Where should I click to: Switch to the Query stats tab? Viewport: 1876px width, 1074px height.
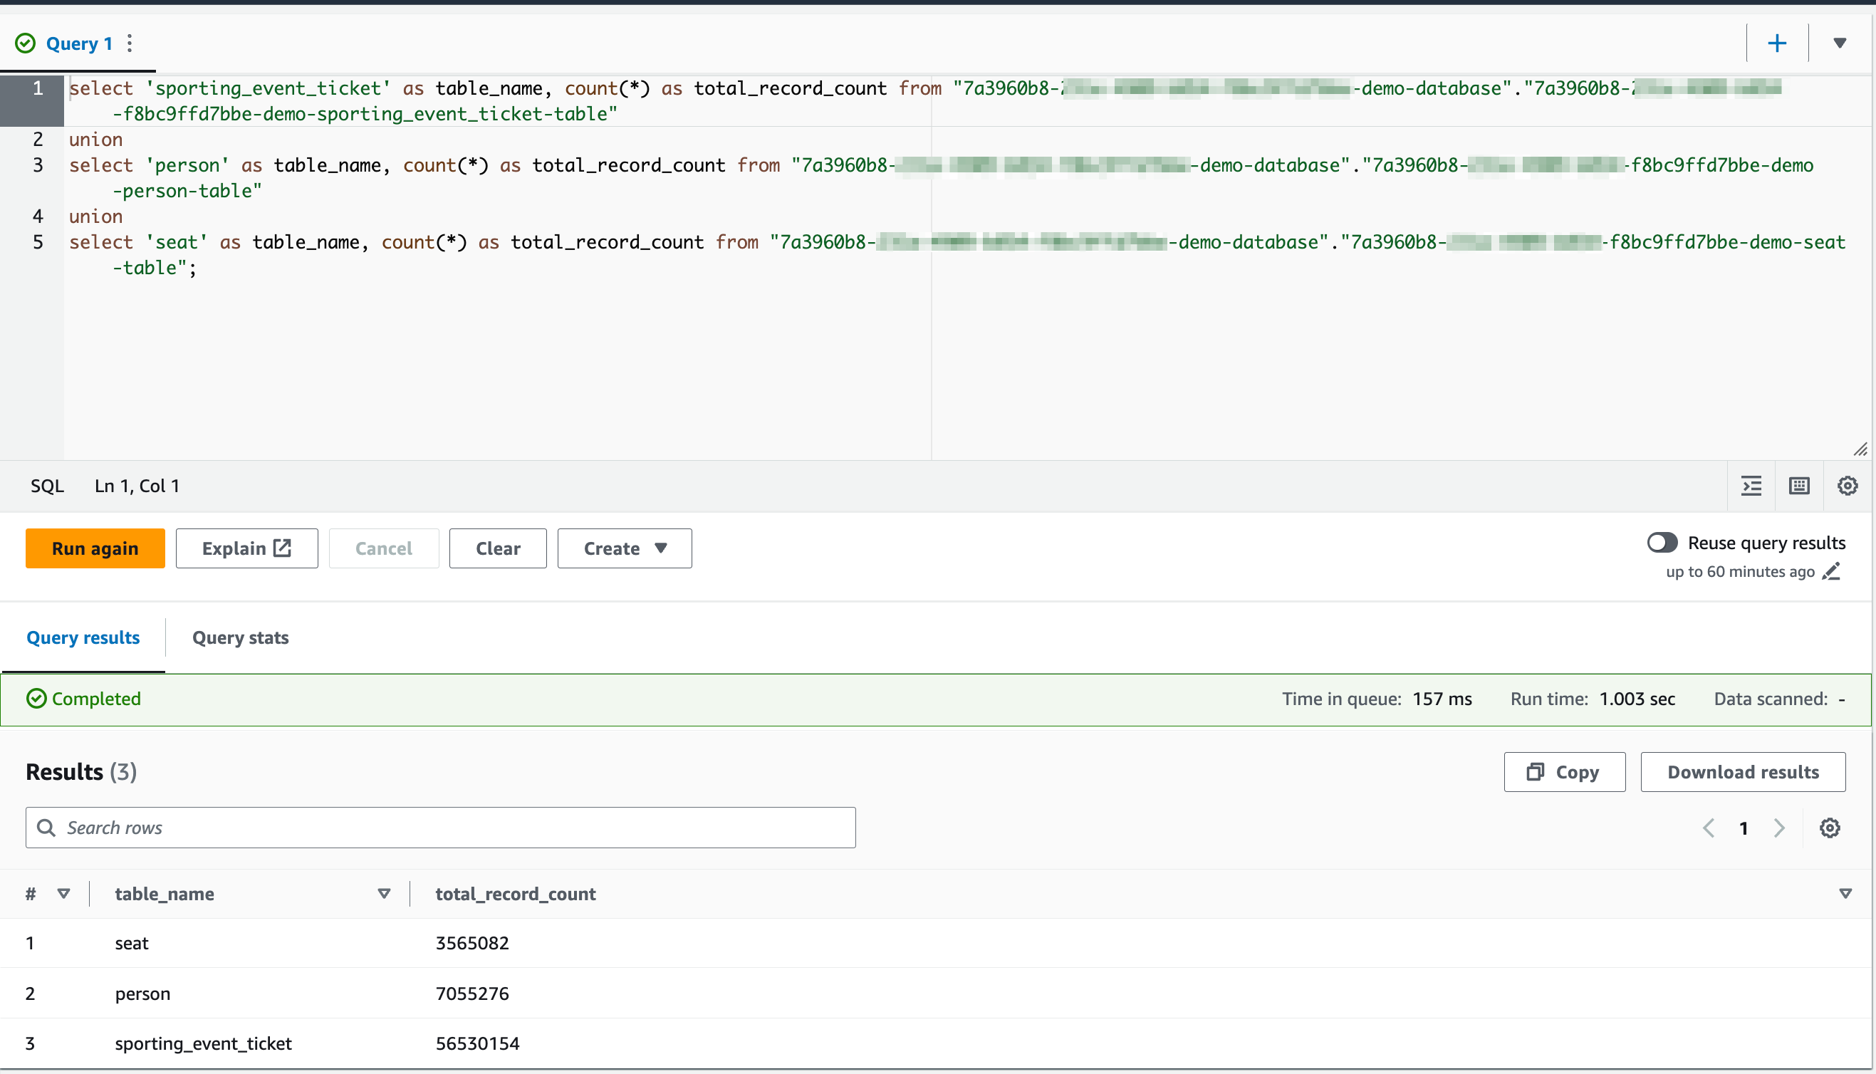tap(239, 637)
